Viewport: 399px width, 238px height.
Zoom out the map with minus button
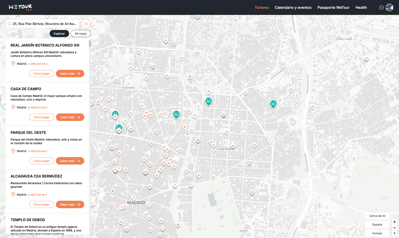click(394, 228)
